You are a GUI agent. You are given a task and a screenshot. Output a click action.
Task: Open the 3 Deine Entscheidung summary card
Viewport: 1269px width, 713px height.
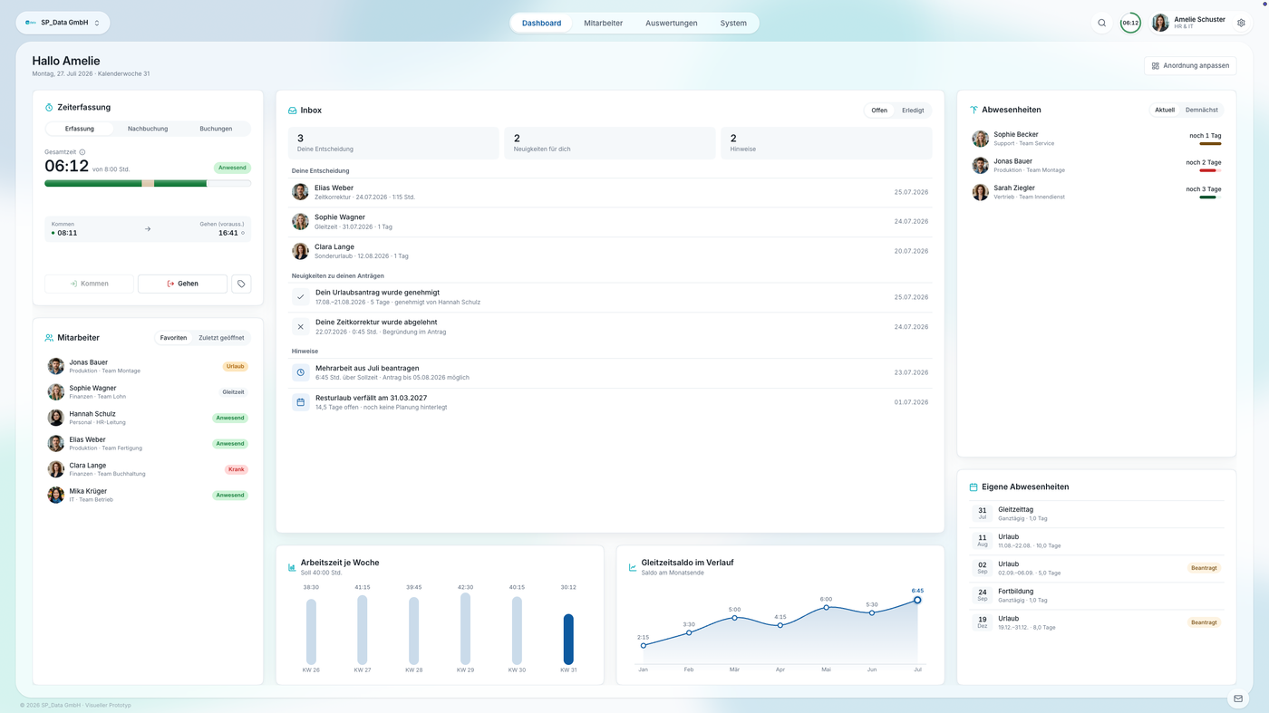coord(394,143)
